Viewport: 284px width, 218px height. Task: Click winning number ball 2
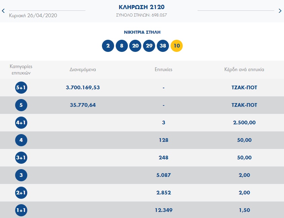click(108, 46)
